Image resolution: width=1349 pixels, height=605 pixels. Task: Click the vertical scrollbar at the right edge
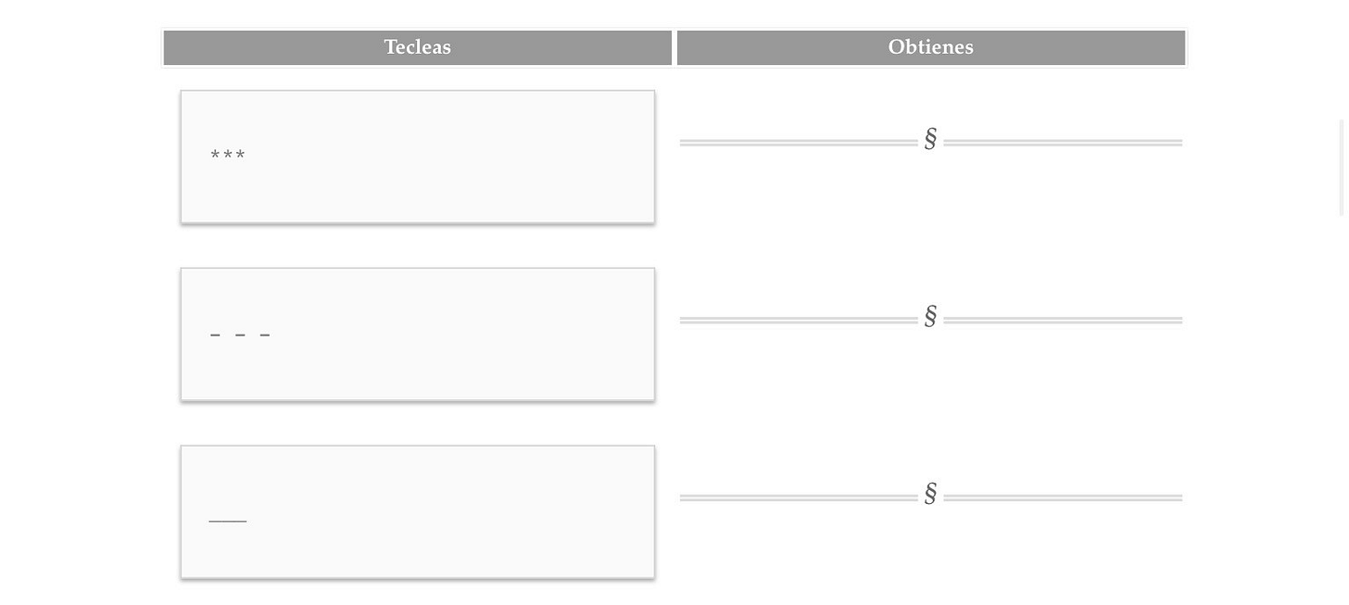point(1343,168)
